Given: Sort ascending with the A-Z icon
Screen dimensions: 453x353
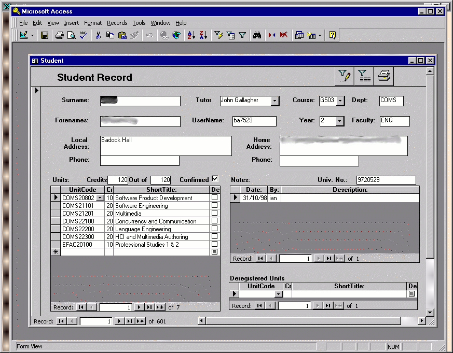Looking at the screenshot, I should [x=191, y=35].
